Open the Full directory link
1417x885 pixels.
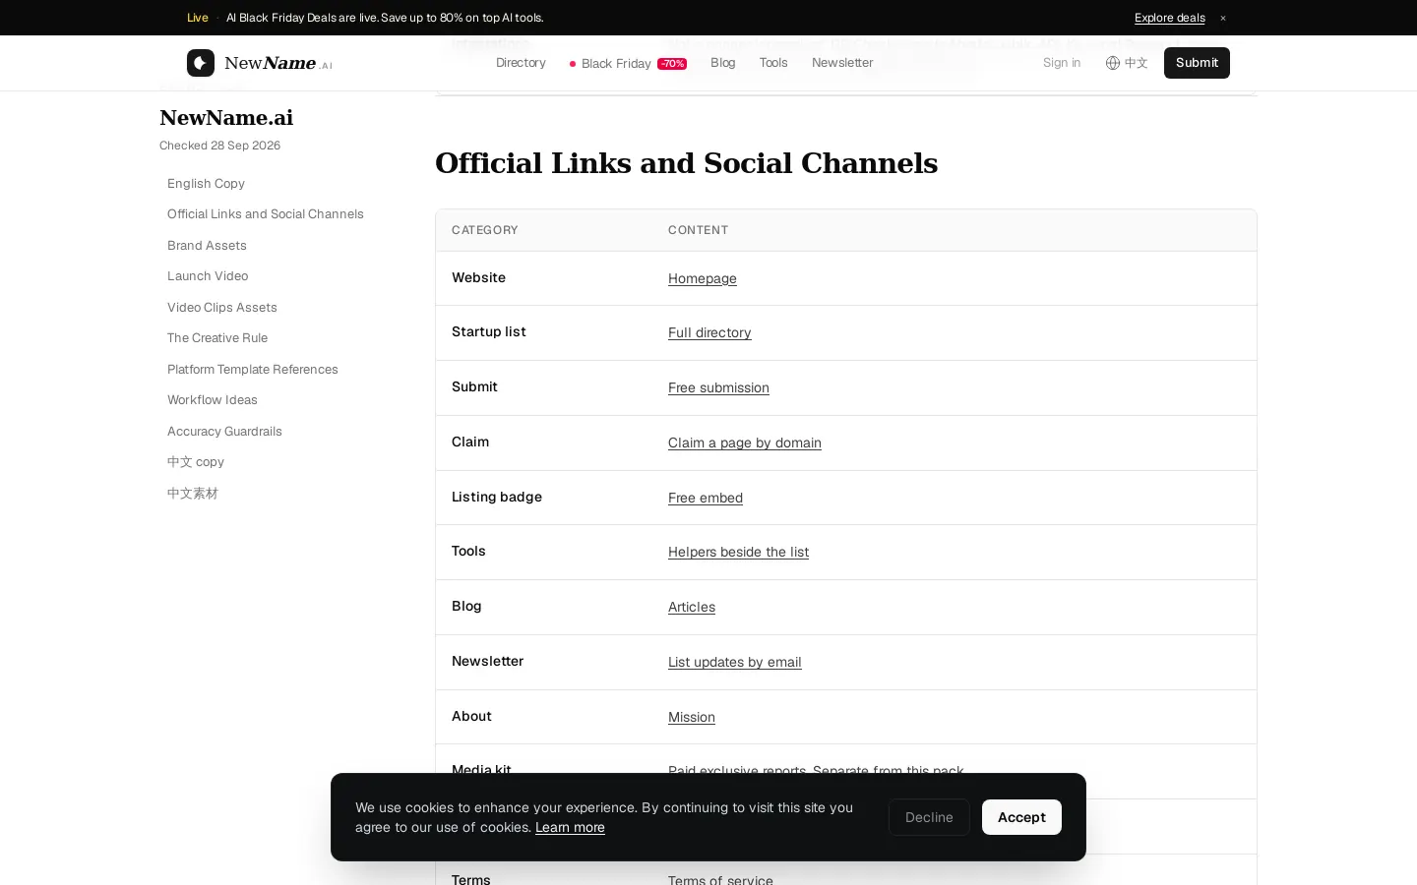(709, 333)
